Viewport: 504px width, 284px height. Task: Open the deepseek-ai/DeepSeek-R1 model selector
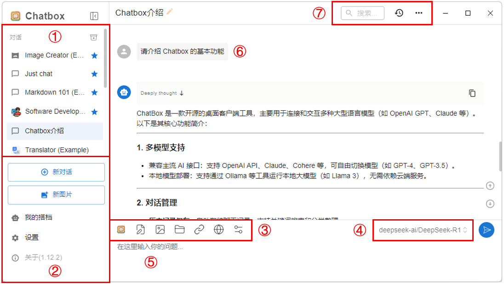pos(423,230)
